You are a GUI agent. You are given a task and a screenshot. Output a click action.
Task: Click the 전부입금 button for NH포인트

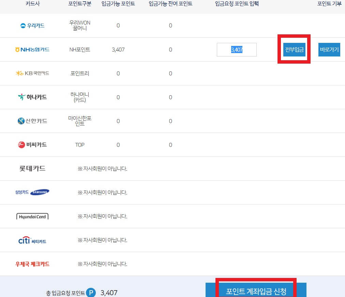tap(294, 49)
